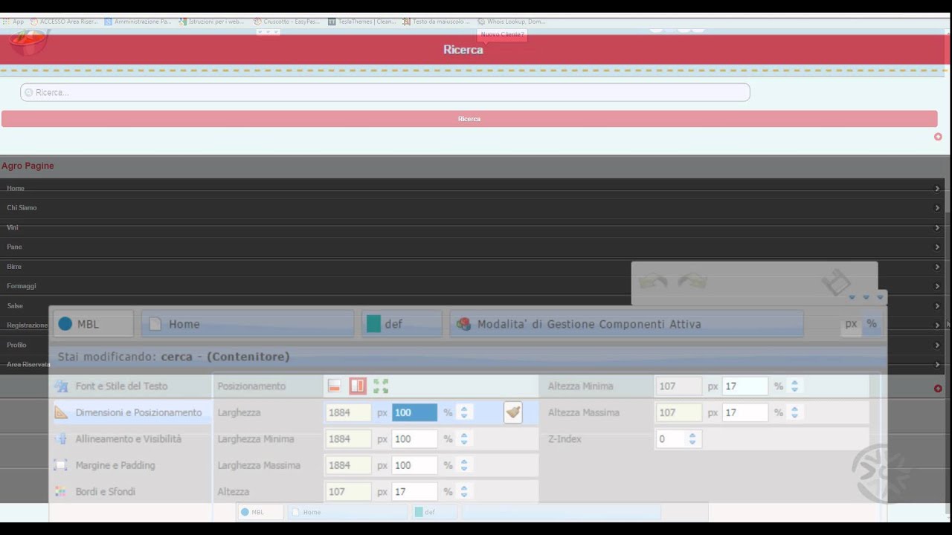The width and height of the screenshot is (952, 535).
Task: Click Nuovo Cliente? tooltip link
Action: tap(502, 34)
